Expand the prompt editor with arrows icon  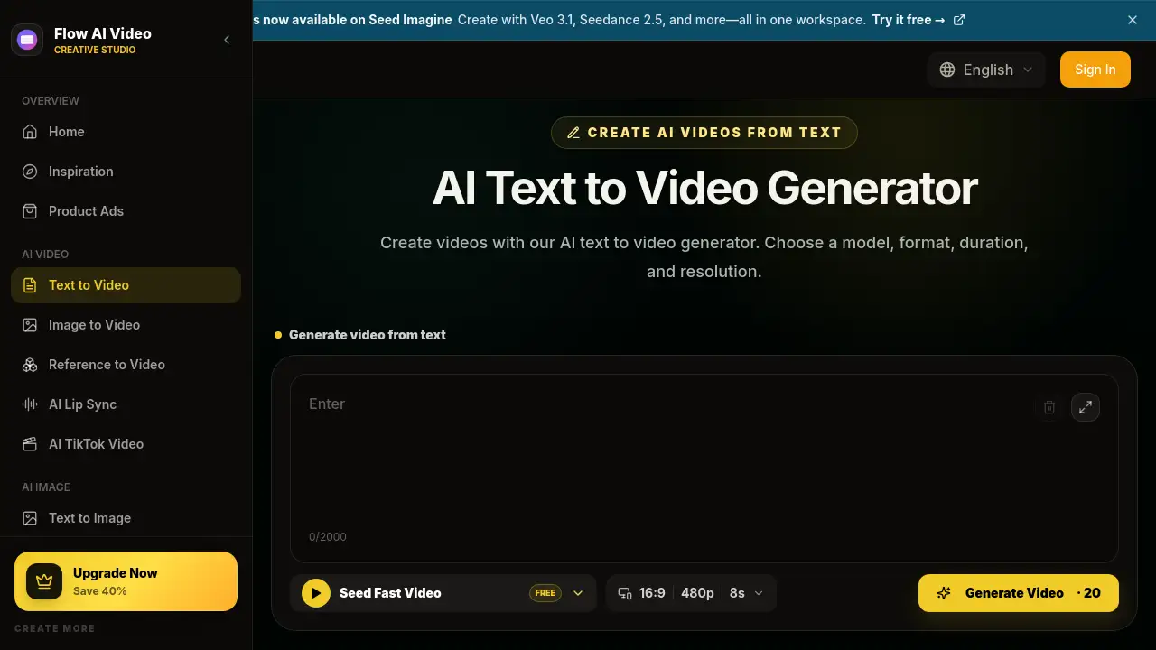coord(1086,407)
